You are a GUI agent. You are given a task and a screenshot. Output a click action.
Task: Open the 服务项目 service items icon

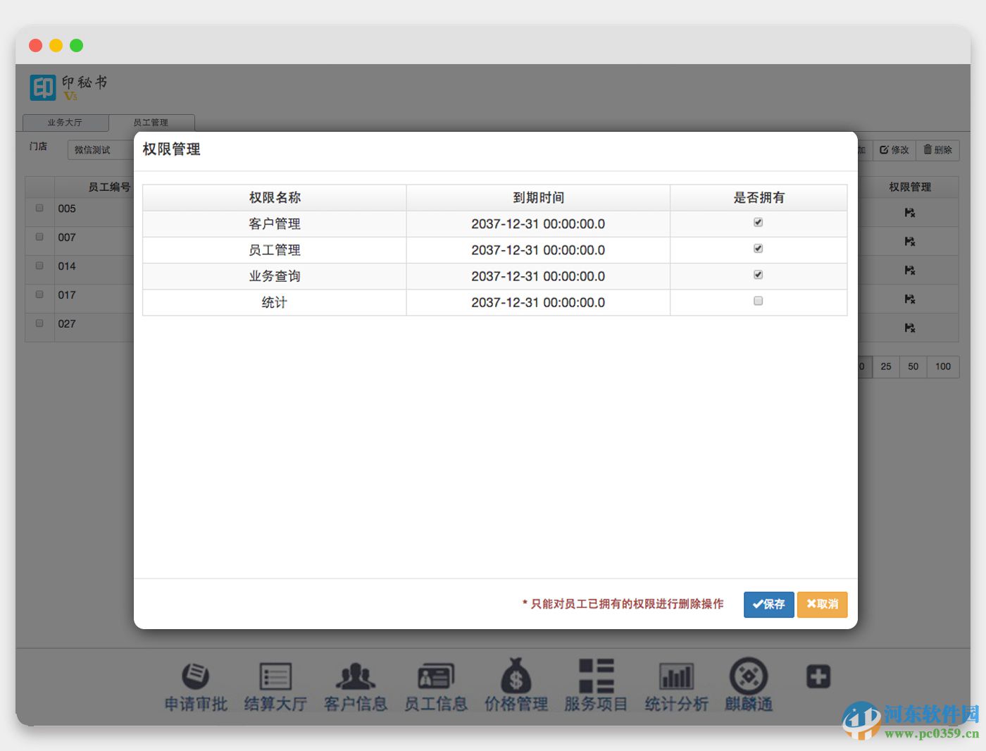pyautogui.click(x=596, y=682)
